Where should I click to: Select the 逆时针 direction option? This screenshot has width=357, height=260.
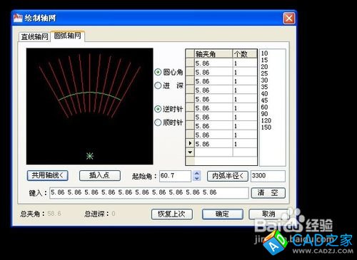pyautogui.click(x=169, y=109)
